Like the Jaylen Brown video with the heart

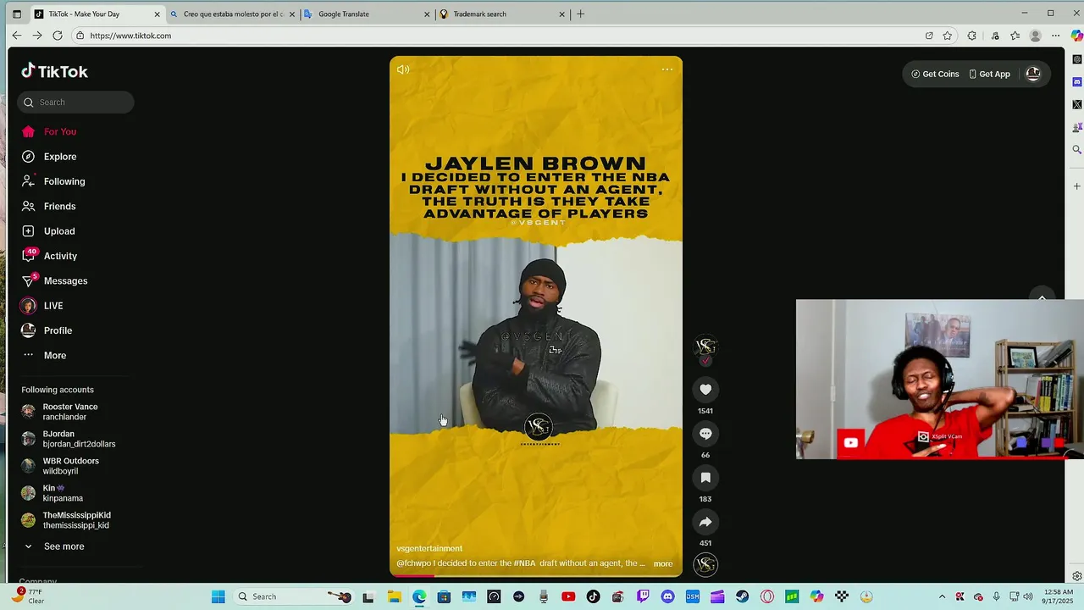705,389
